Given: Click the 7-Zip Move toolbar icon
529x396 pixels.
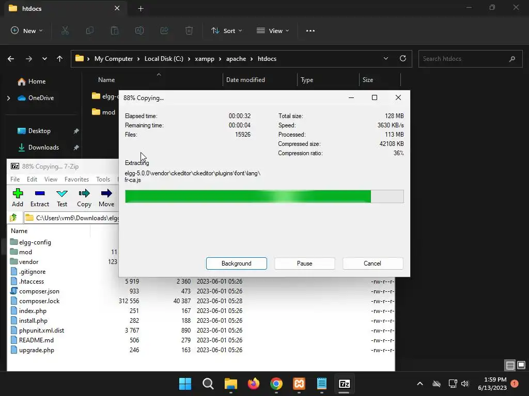Looking at the screenshot, I should click(106, 197).
